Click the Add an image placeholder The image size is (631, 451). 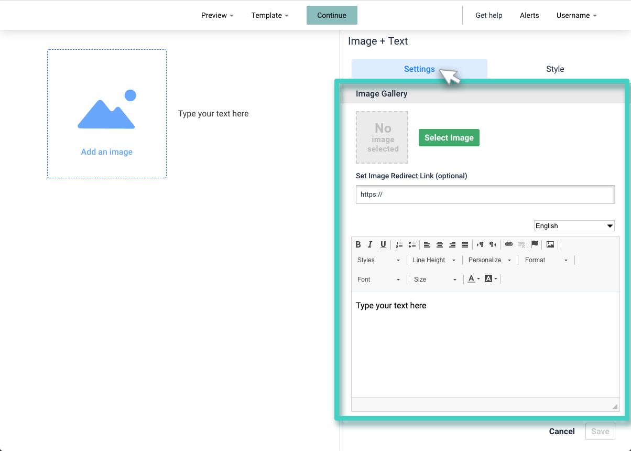(x=107, y=114)
